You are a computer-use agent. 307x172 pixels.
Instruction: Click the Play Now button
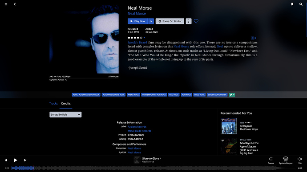[x=138, y=21]
